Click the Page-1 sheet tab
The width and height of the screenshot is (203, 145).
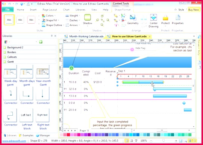[x=84, y=131]
